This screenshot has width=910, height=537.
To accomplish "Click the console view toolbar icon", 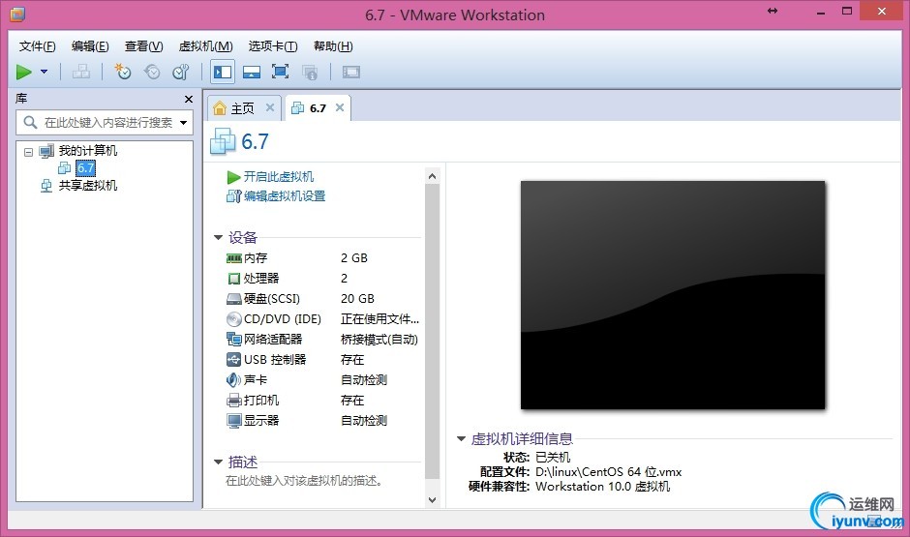I will point(351,72).
